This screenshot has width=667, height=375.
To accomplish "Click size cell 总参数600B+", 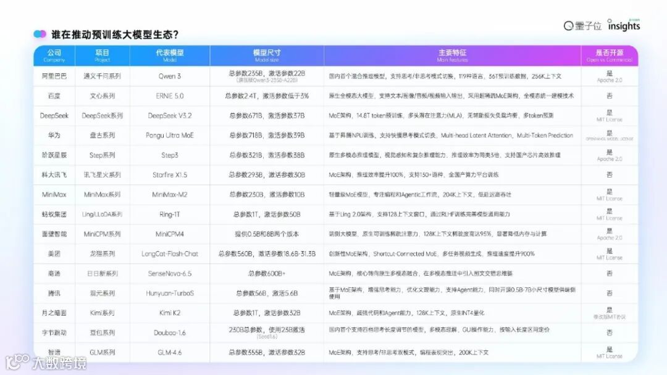I will coord(267,273).
